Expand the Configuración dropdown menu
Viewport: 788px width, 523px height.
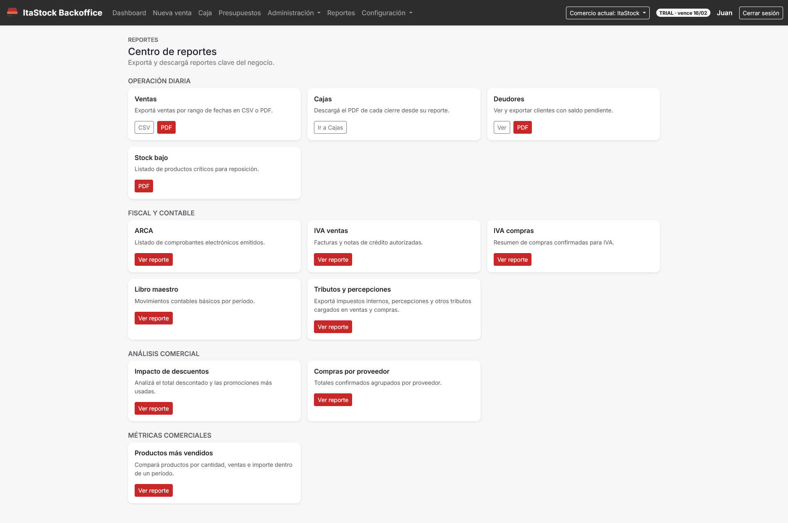(387, 13)
